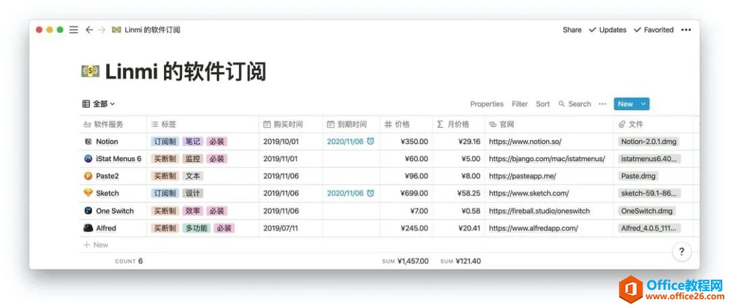The height and width of the screenshot is (308, 729).
Task: Click the blue 订阅制 tag in Notion row
Action: pos(165,142)
